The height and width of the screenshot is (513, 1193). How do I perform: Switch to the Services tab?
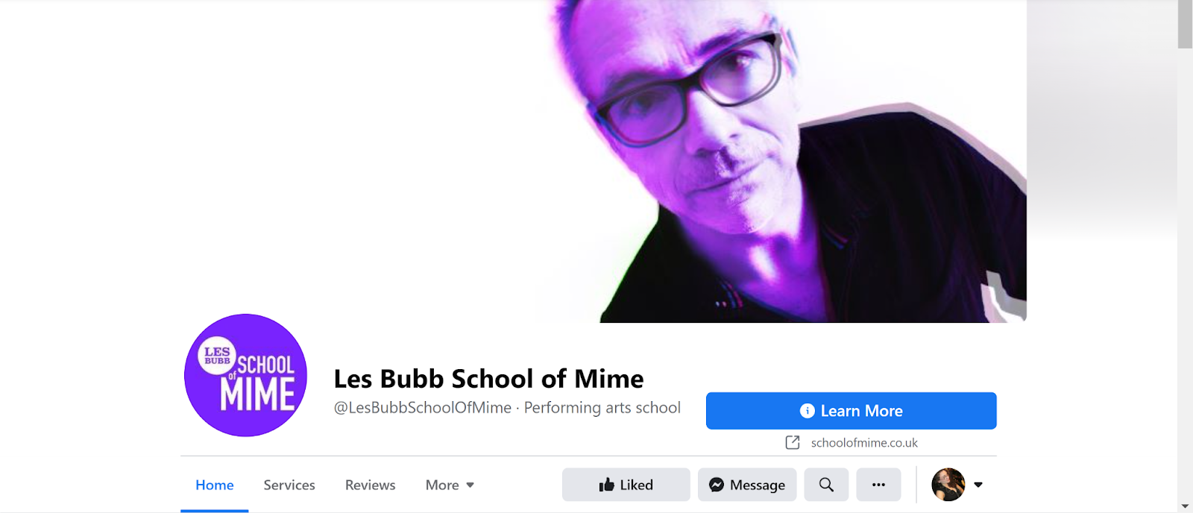coord(289,485)
